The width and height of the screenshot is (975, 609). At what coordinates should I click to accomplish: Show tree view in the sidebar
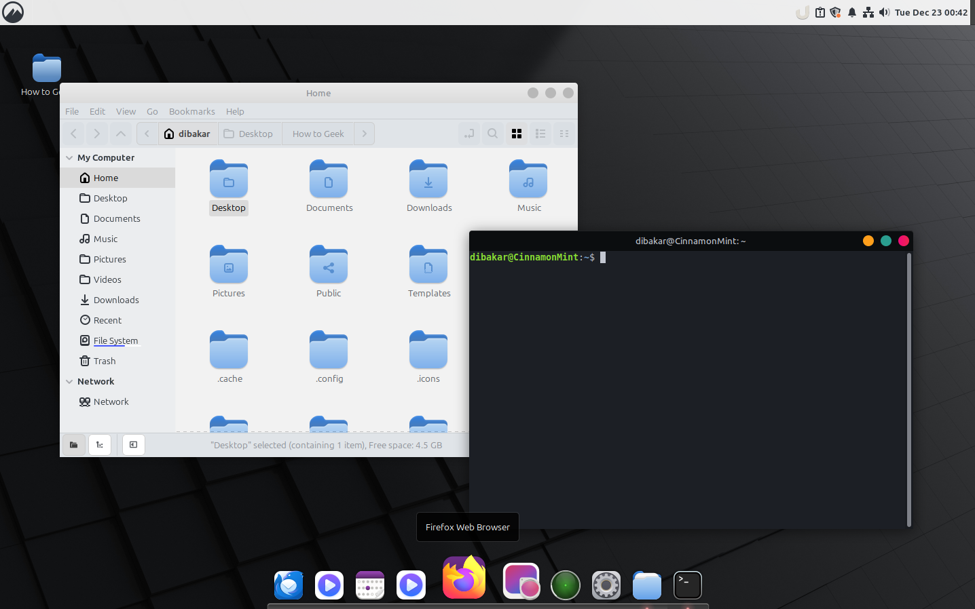tap(100, 445)
